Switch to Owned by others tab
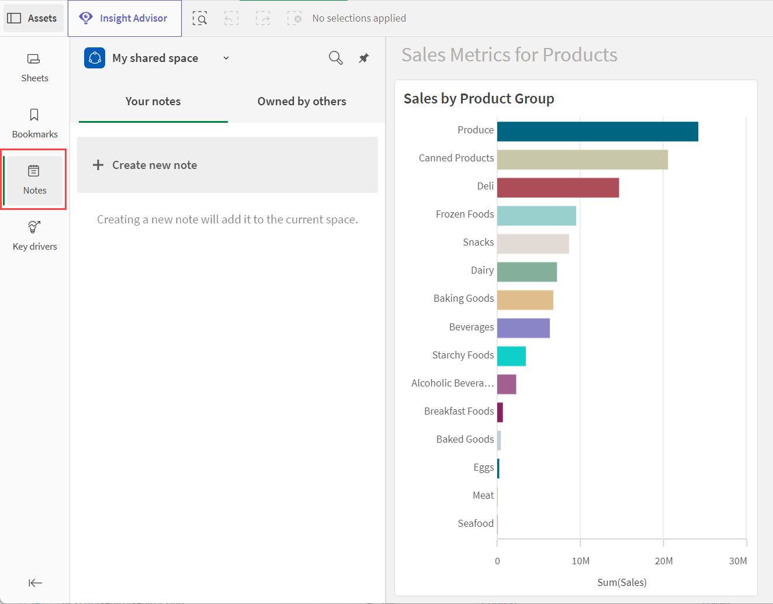 tap(302, 101)
